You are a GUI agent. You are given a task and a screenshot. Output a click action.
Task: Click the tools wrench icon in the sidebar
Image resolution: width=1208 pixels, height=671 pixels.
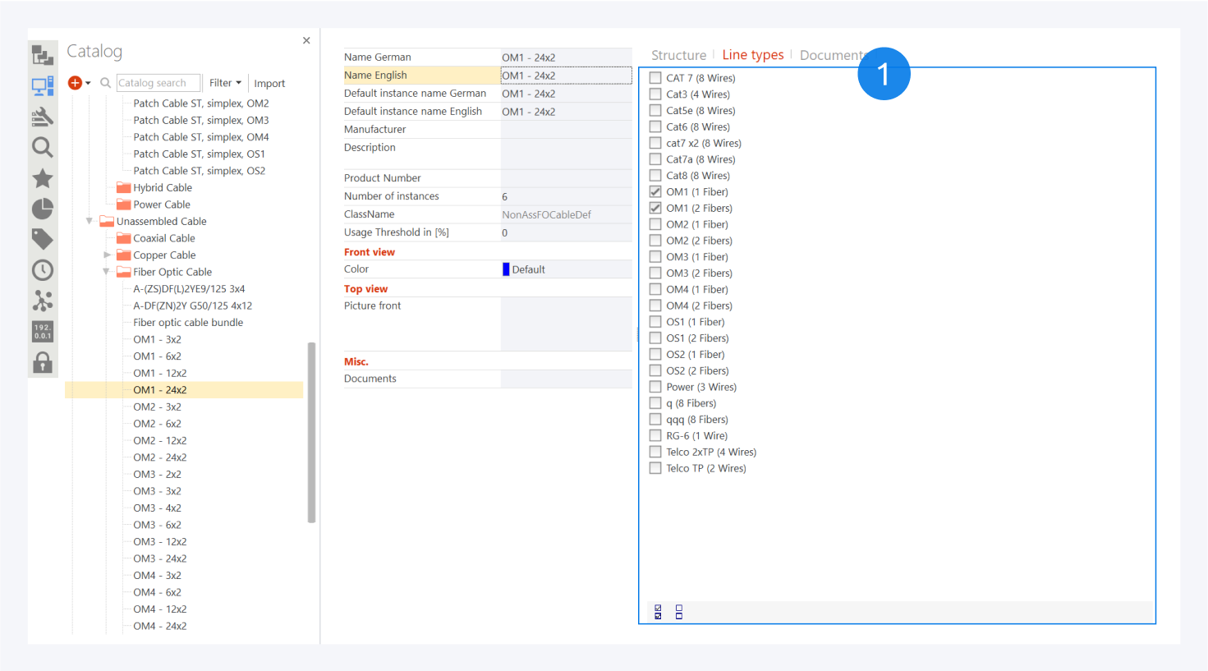tap(43, 117)
